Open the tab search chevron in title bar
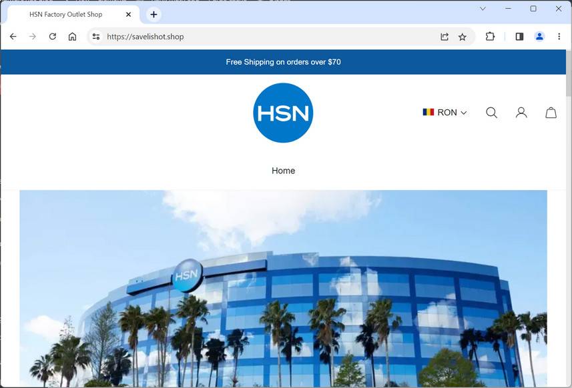Viewport: 572px width, 388px height. 483,9
